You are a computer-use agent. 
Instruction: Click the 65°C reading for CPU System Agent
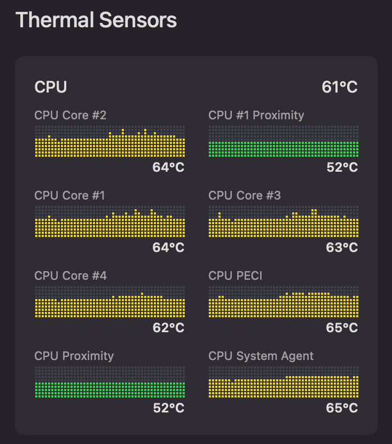point(342,408)
